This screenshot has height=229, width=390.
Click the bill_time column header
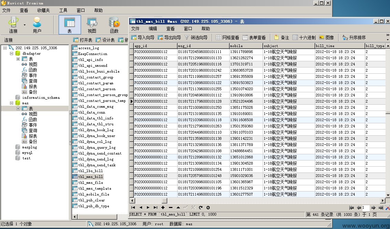point(340,46)
